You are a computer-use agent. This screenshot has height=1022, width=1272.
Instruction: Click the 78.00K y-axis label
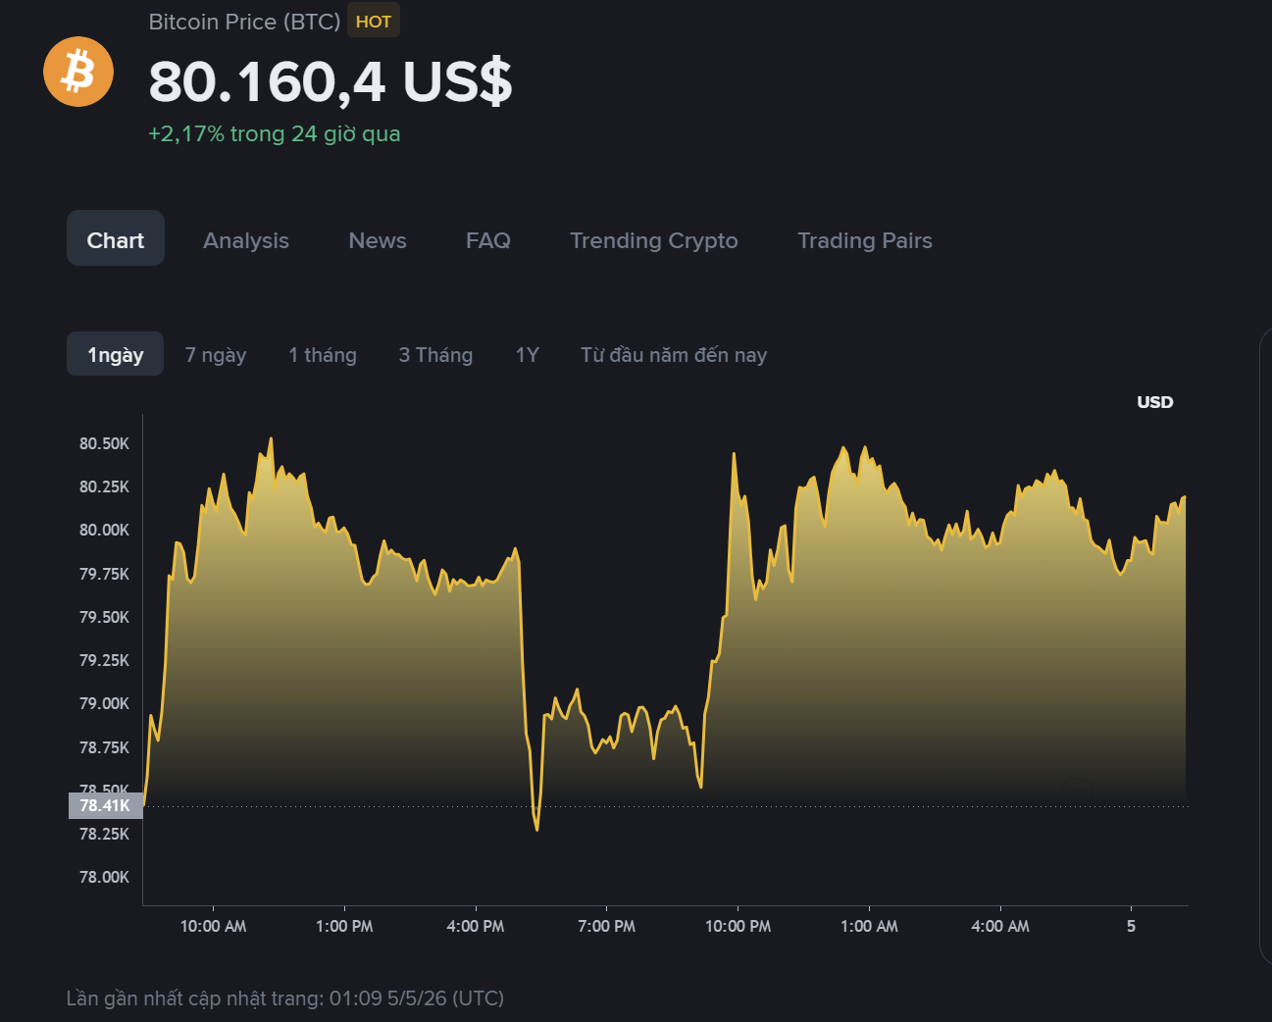click(x=104, y=877)
